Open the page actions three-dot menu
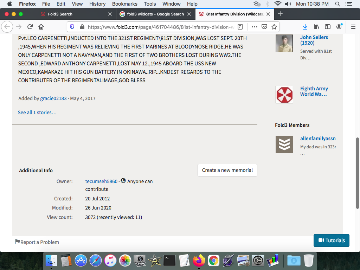This screenshot has width=360, height=270. click(254, 27)
